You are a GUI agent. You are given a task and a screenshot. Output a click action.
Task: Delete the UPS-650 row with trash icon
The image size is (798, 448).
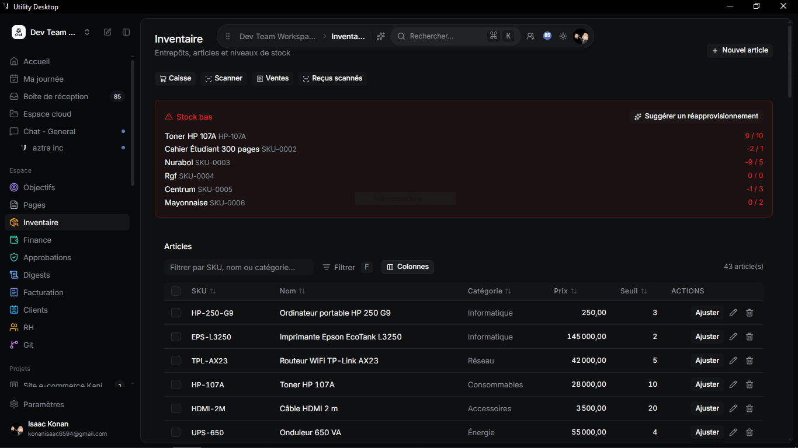click(x=750, y=432)
